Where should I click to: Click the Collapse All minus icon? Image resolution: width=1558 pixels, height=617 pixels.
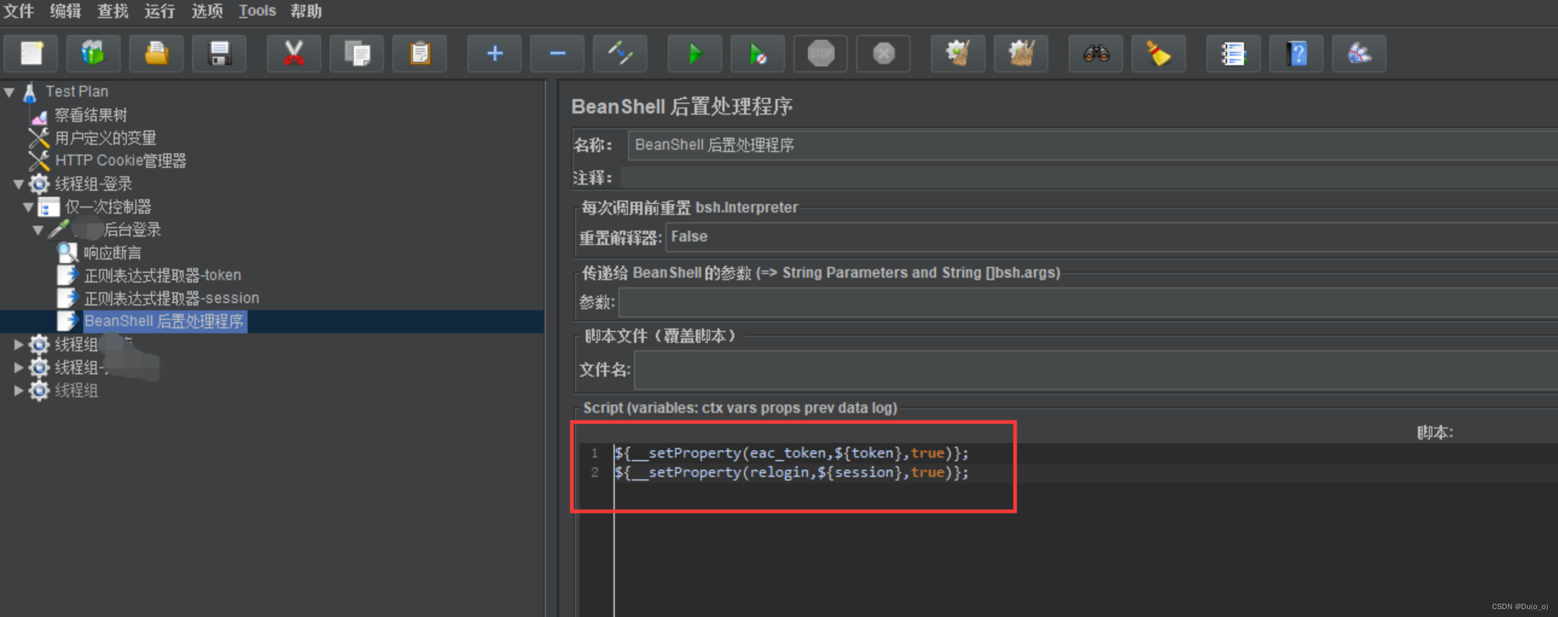click(557, 54)
